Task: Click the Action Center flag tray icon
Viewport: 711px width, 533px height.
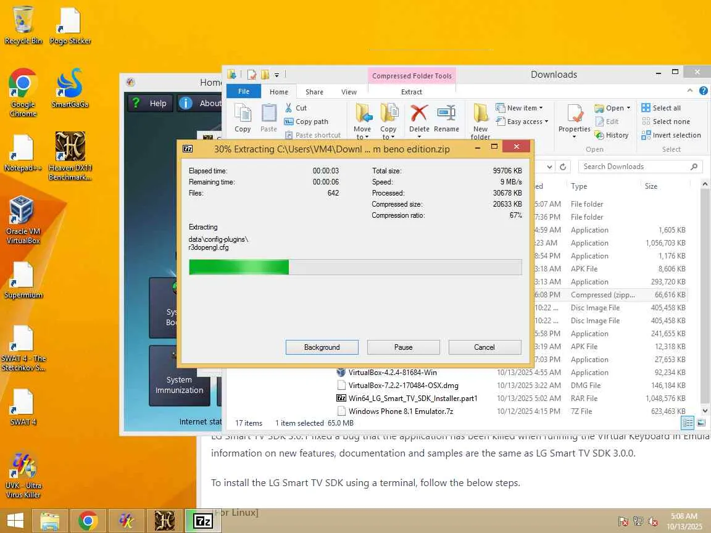Action: [x=623, y=521]
